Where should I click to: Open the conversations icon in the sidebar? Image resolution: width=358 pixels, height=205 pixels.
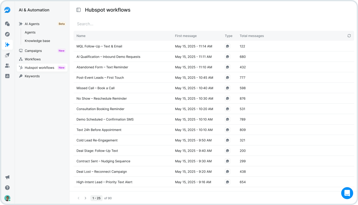(7, 24)
